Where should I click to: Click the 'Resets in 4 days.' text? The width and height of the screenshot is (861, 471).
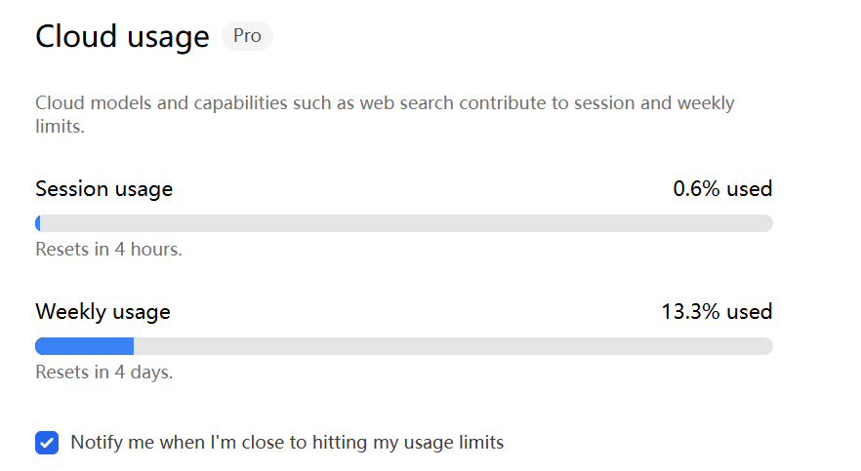104,373
